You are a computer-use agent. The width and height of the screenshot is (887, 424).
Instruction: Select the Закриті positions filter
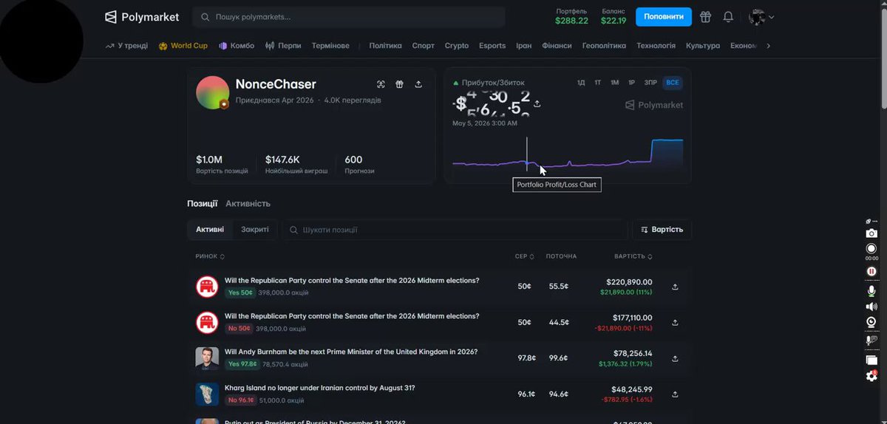coord(255,230)
